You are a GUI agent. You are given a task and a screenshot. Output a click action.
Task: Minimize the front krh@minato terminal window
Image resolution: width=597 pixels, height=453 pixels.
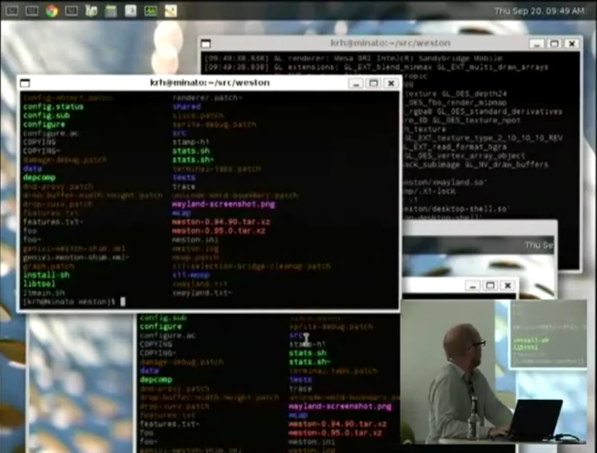pos(356,83)
